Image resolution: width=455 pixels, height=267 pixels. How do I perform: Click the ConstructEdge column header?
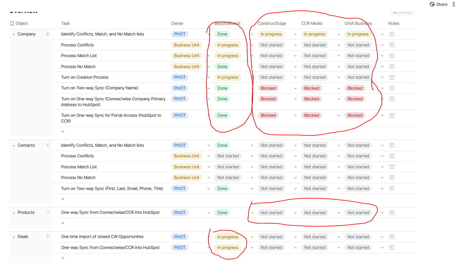[x=272, y=24]
